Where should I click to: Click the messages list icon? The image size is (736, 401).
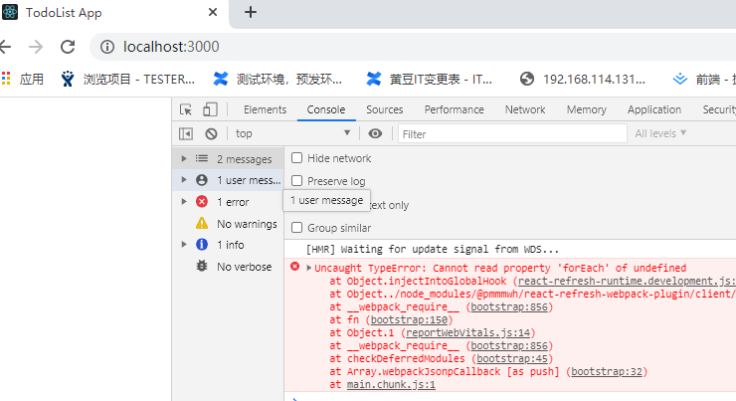202,159
